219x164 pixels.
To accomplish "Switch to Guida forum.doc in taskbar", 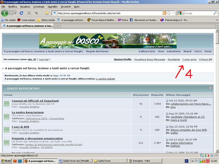I will (x=75, y=161).
